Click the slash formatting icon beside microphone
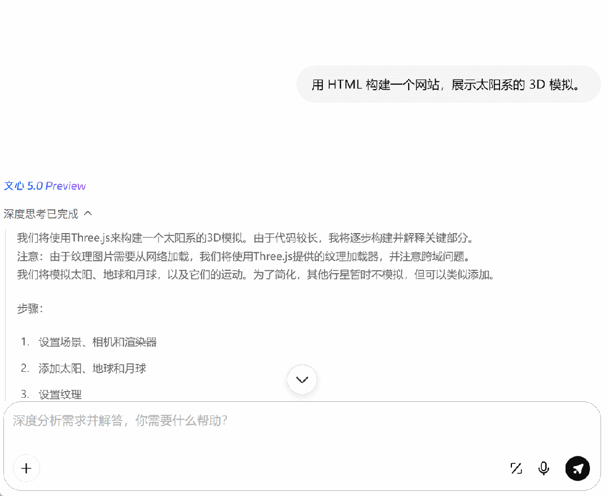The width and height of the screenshot is (609, 496). (x=516, y=468)
